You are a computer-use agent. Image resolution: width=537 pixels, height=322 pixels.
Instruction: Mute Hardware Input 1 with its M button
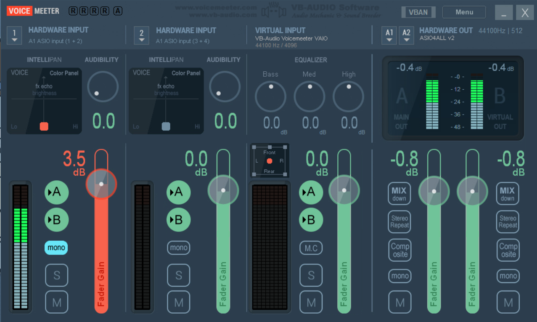coord(56,302)
